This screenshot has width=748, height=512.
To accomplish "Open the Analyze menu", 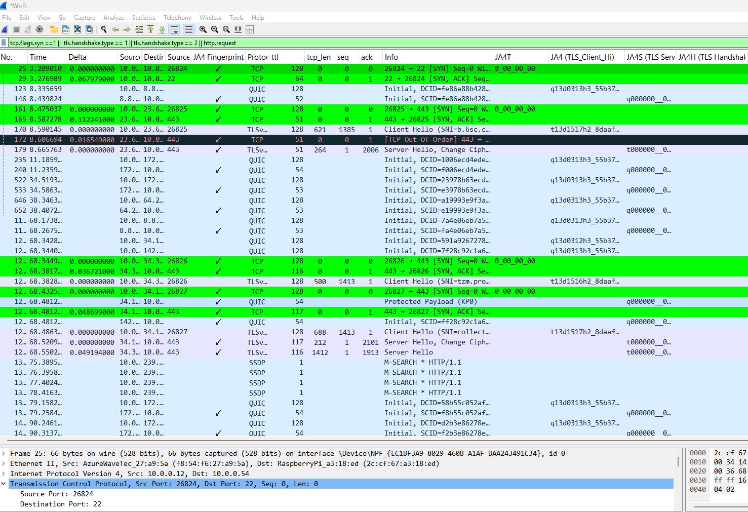I will point(113,18).
